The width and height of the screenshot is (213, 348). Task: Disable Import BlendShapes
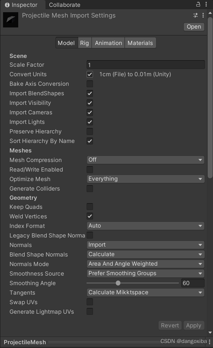tap(90, 93)
